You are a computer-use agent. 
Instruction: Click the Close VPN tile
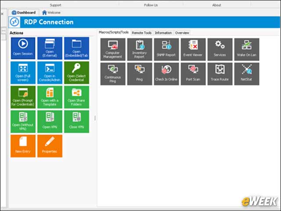pyautogui.click(x=76, y=121)
